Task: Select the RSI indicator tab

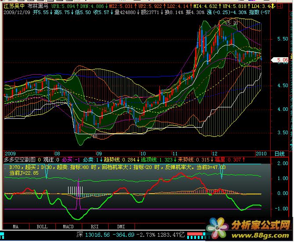Action: [x=94, y=227]
